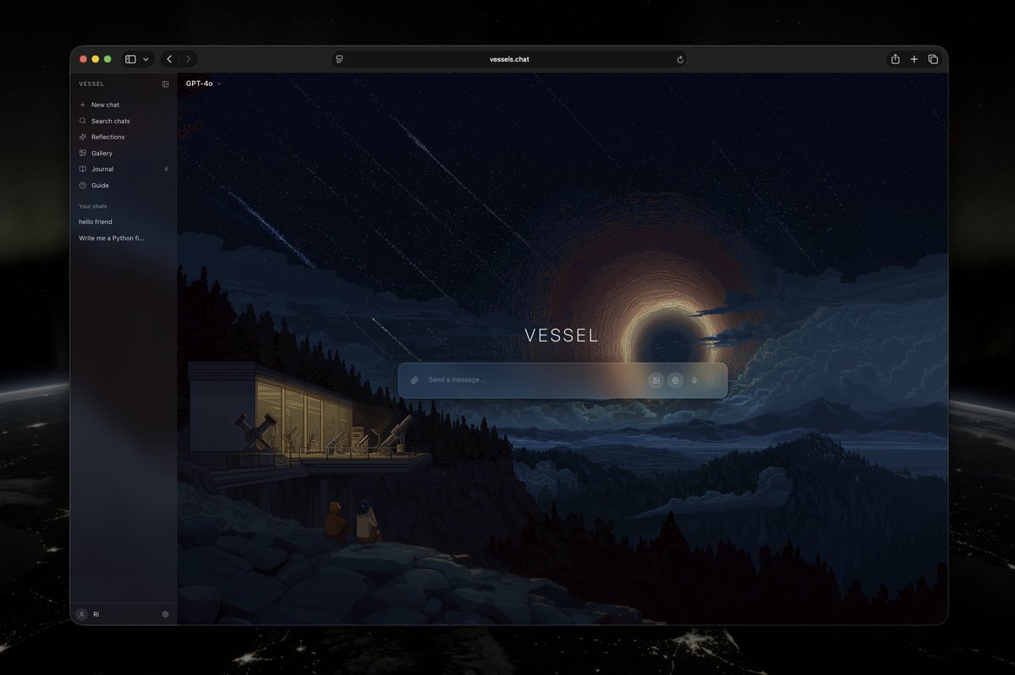The height and width of the screenshot is (675, 1015).
Task: Start voice input with microphone icon
Action: pyautogui.click(x=694, y=380)
